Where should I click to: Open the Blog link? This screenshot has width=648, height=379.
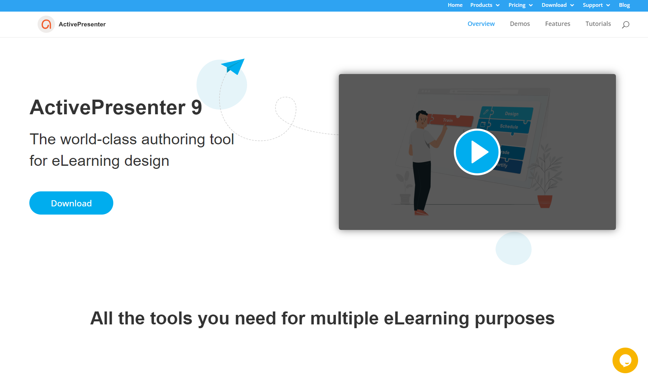(x=624, y=5)
